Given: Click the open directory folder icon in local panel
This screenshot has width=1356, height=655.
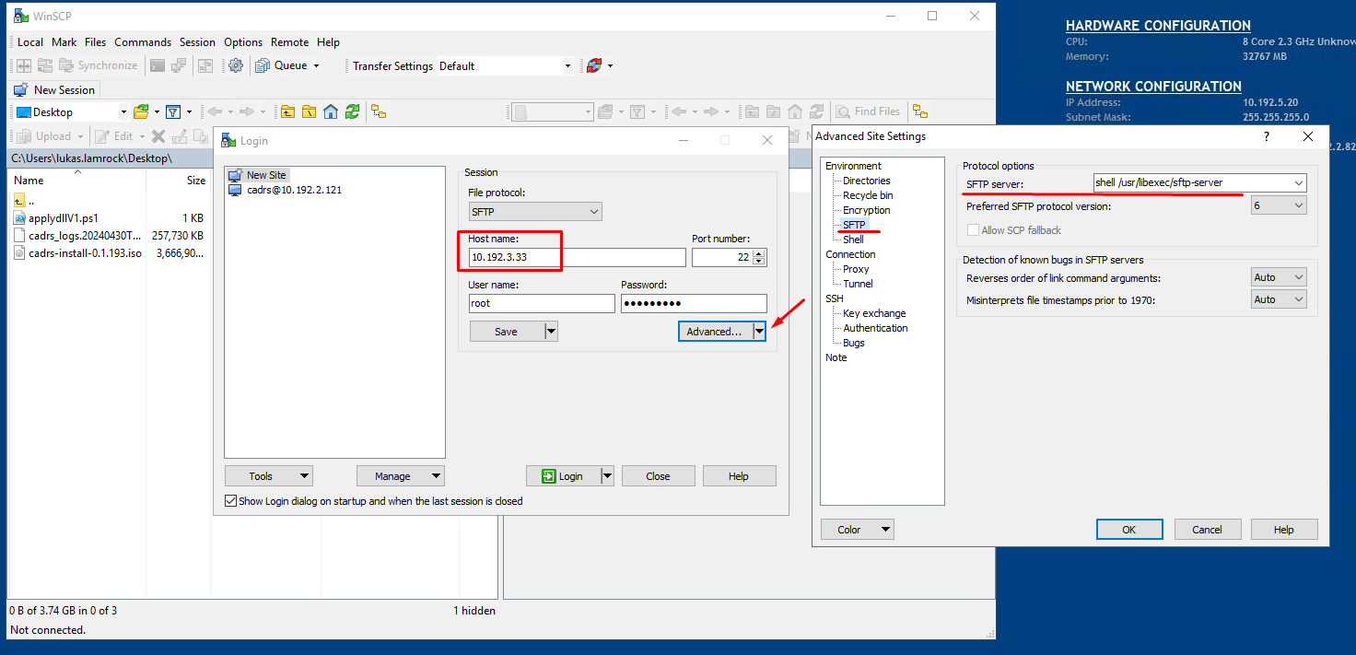Looking at the screenshot, I should pos(141,111).
